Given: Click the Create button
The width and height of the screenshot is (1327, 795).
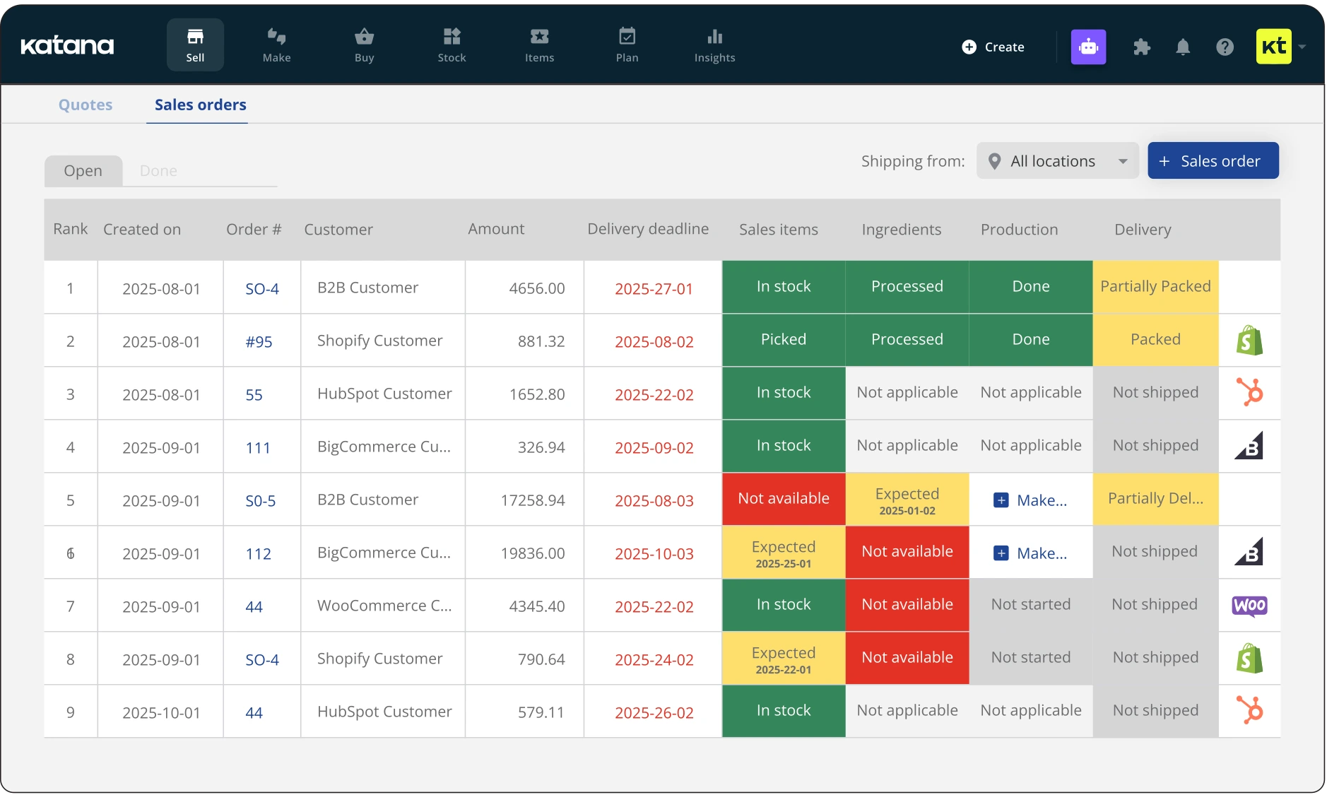Looking at the screenshot, I should tap(993, 47).
